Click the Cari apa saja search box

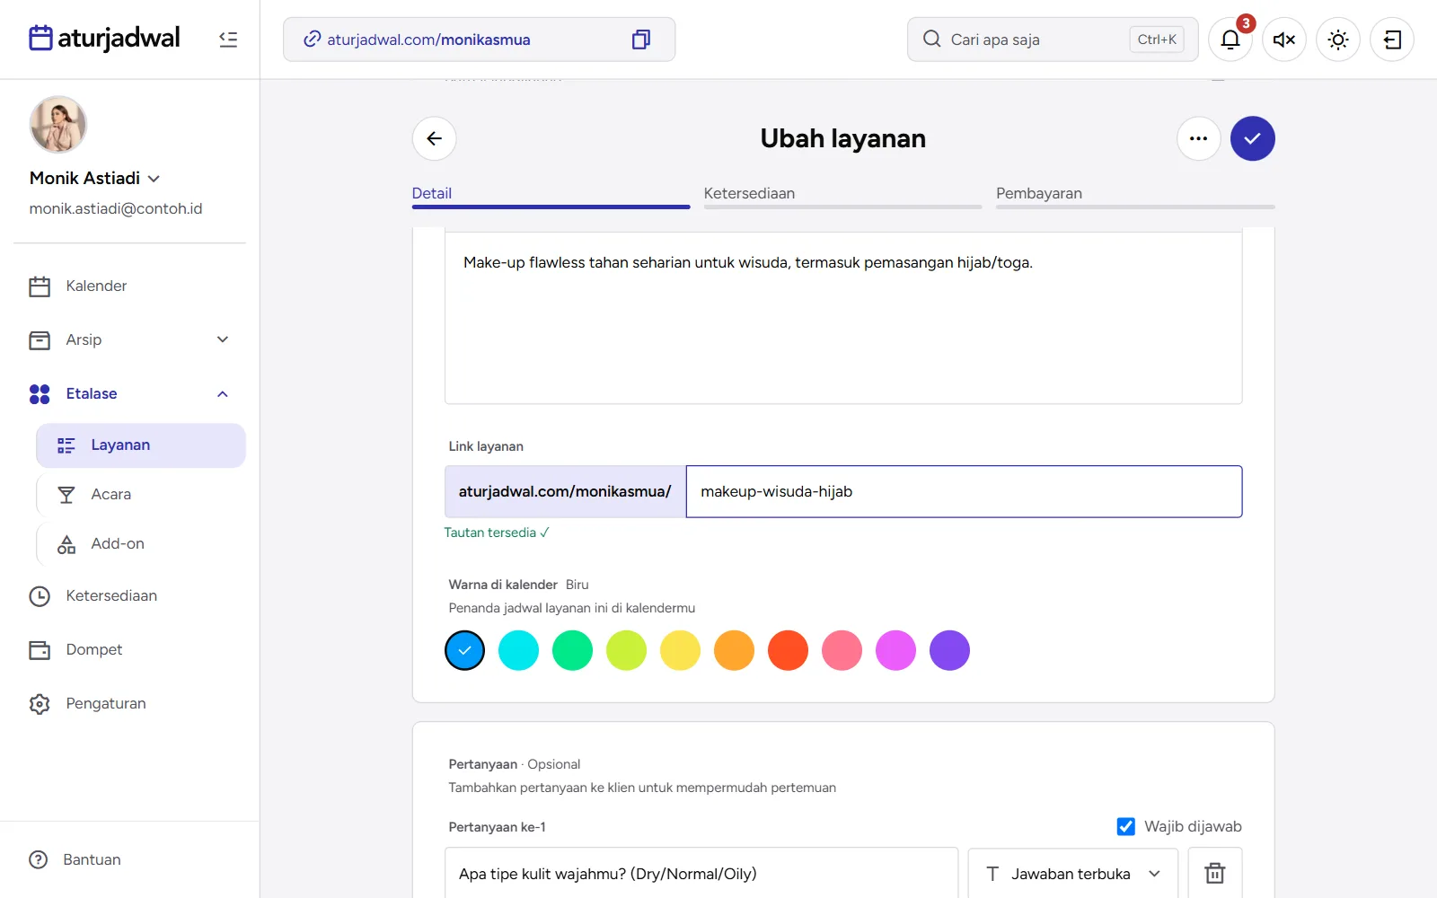click(1053, 40)
